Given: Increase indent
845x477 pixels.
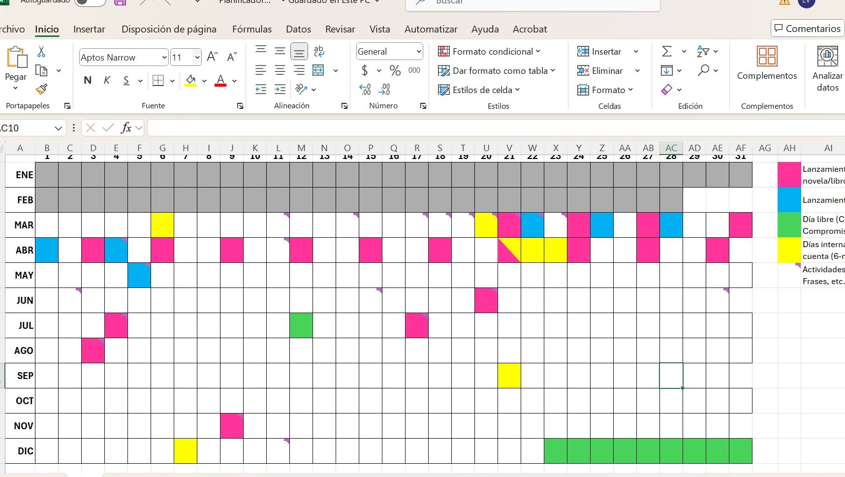Looking at the screenshot, I should point(280,89).
